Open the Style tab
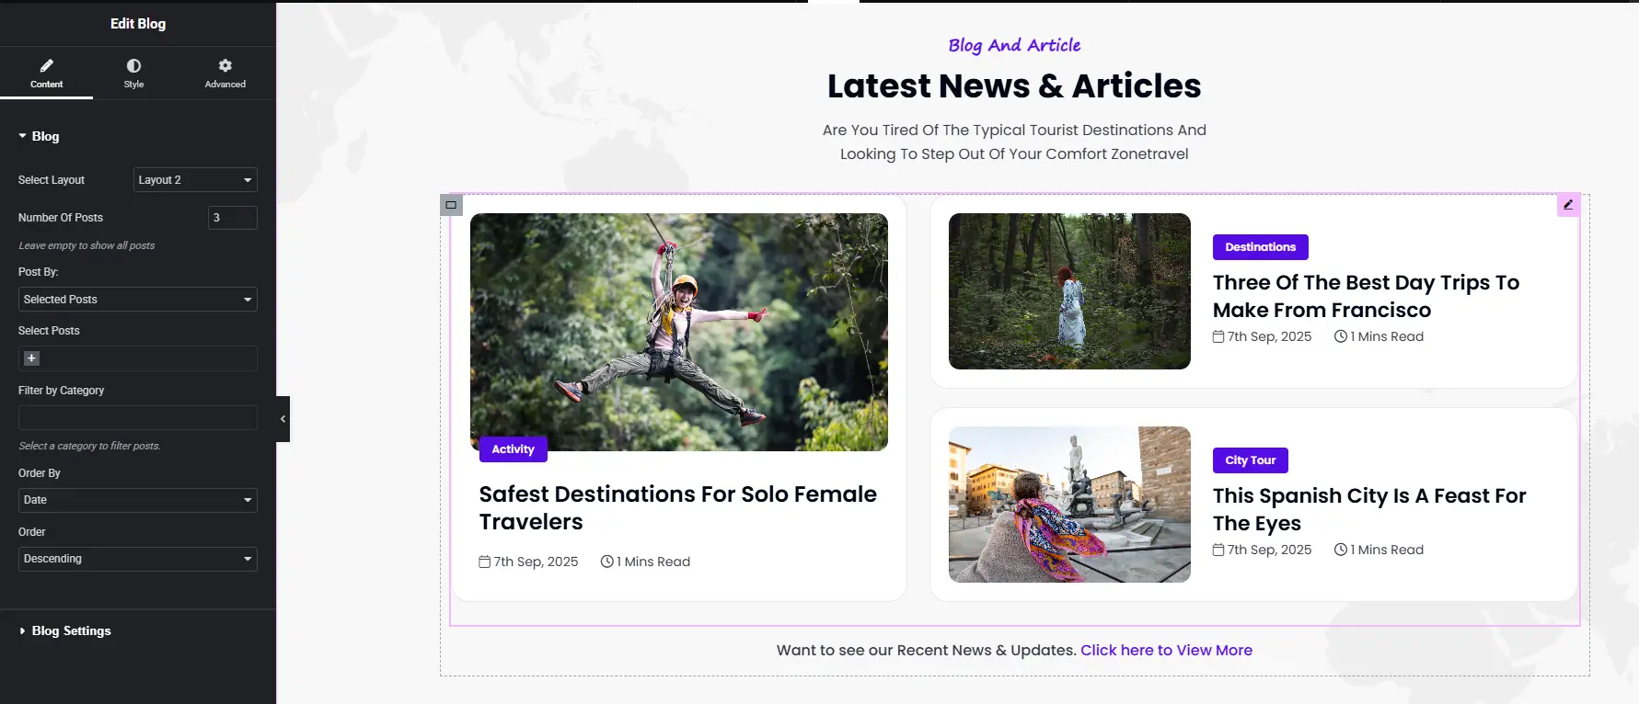This screenshot has width=1639, height=704. coord(133,74)
